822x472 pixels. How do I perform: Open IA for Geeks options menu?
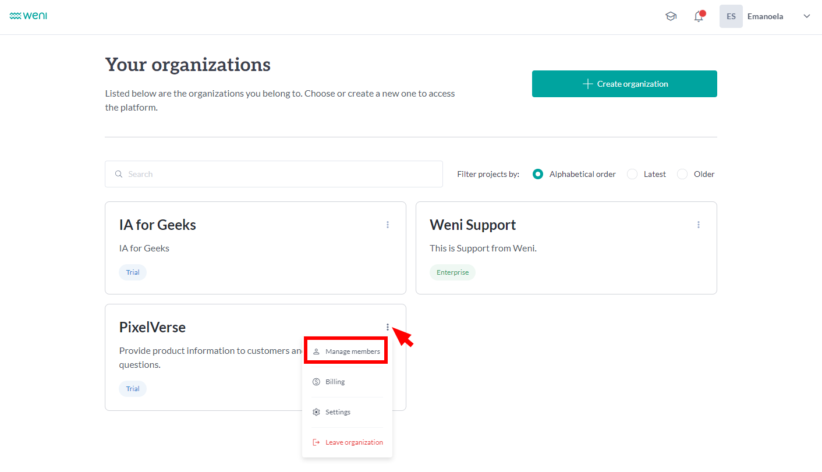(x=388, y=225)
